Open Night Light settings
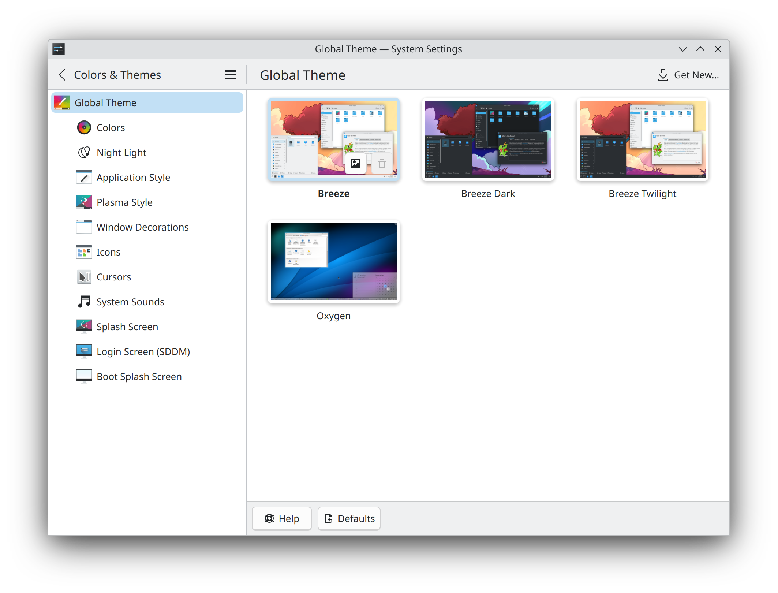Screen dimensions: 778x593 tap(147, 152)
